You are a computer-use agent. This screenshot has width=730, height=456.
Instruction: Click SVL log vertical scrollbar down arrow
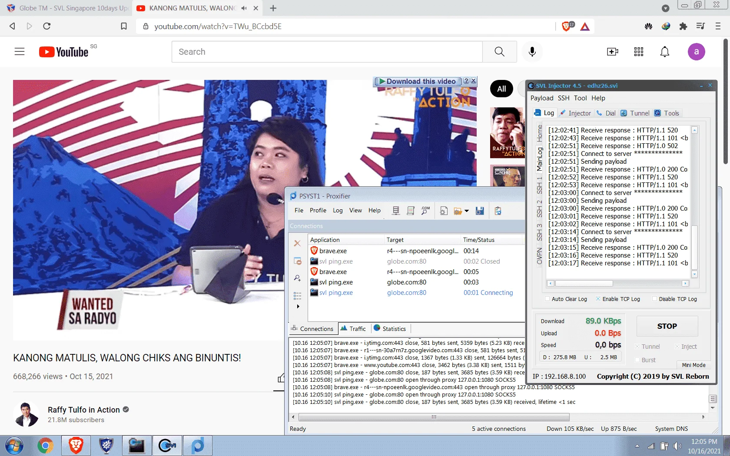click(694, 274)
